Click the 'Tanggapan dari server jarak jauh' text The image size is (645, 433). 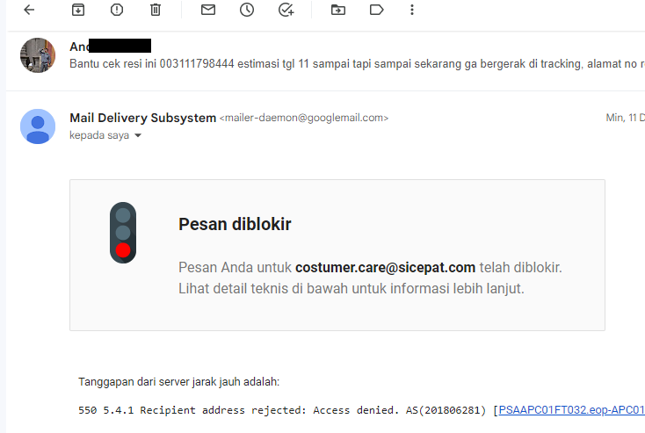point(179,381)
